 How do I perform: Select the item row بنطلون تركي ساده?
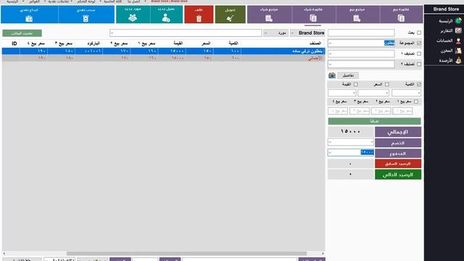(x=163, y=51)
